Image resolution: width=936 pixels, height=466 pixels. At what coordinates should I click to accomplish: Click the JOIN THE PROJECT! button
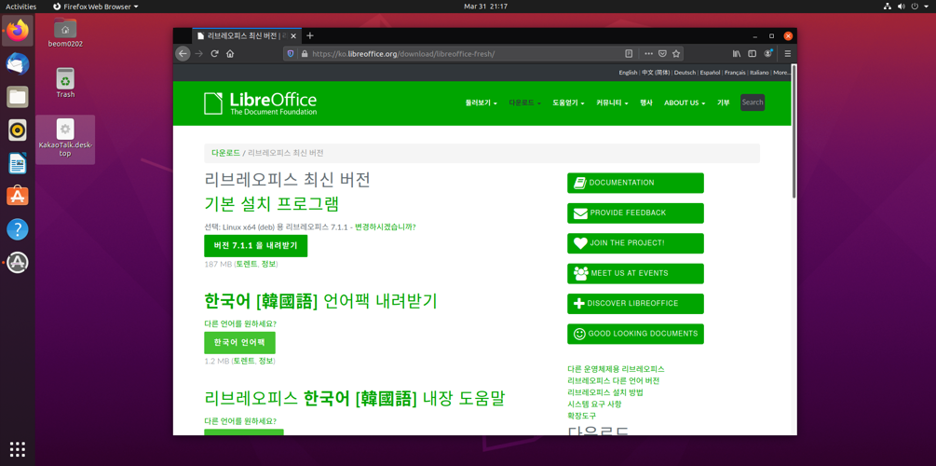(x=635, y=243)
